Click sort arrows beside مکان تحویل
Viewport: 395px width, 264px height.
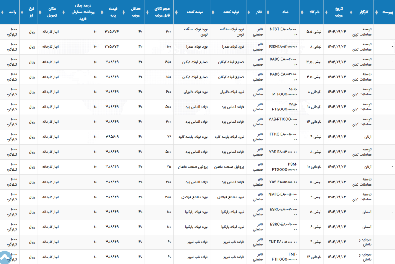(x=40, y=12)
